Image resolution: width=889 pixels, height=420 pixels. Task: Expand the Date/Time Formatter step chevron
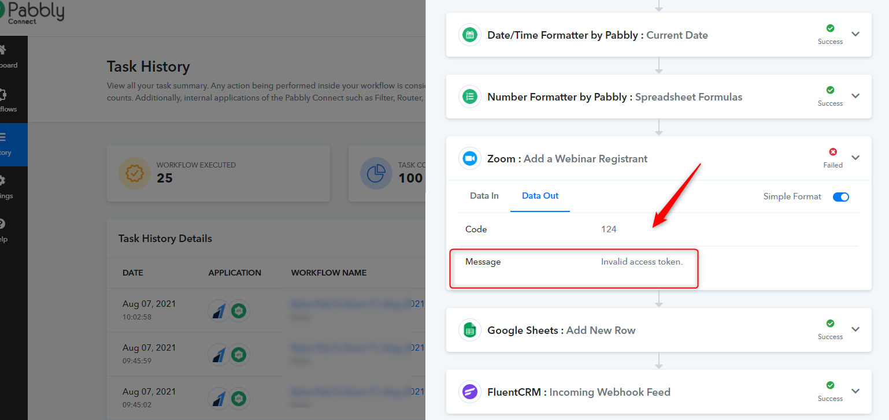pos(855,34)
